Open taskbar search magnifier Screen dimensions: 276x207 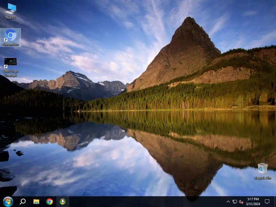(23, 202)
